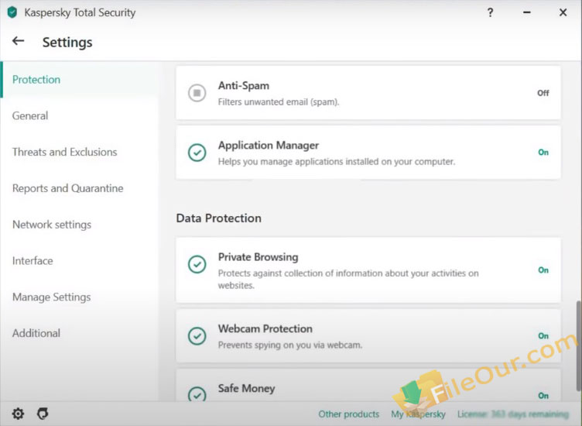Click the 'Protects against collection of information' description

pos(348,280)
